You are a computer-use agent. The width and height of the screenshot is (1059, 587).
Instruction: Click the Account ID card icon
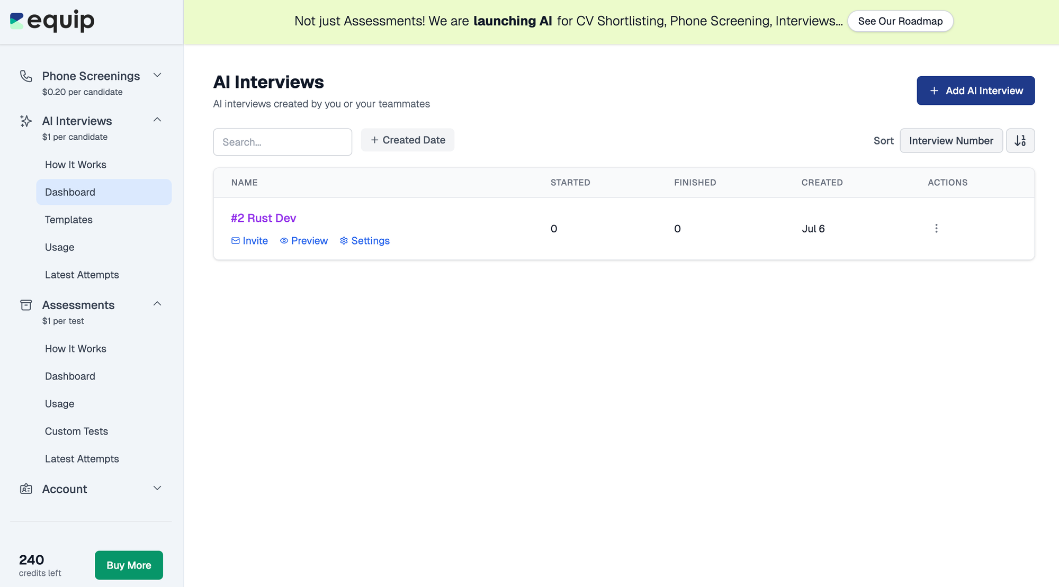pyautogui.click(x=26, y=489)
